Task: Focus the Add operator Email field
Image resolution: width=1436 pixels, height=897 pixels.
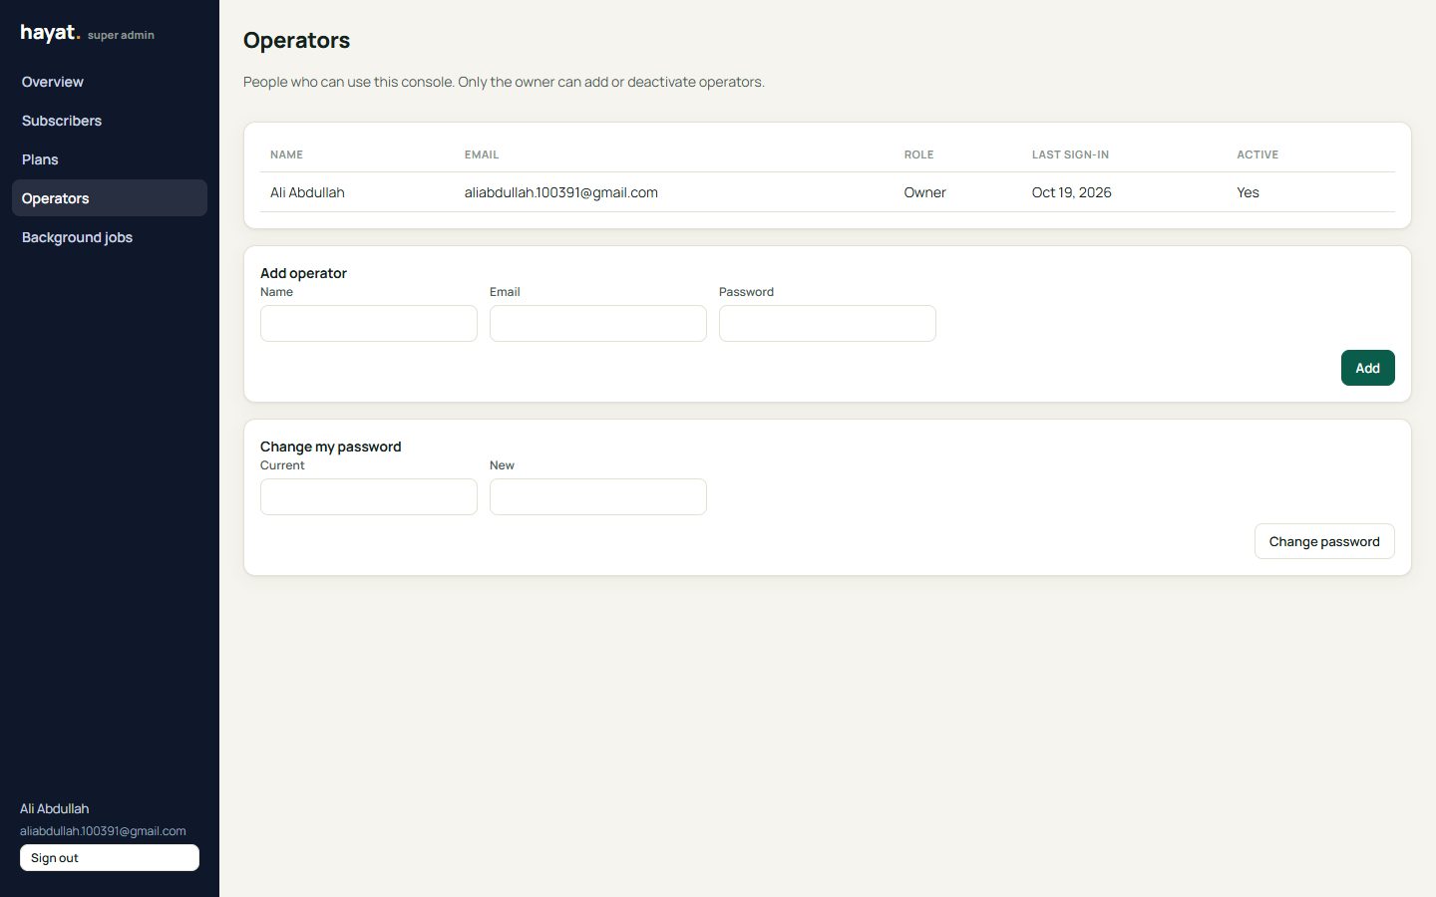Action: pos(598,323)
